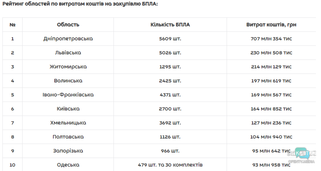Viewport: 321px width, 171px height.
Task: Click the № column header
Action: (13, 25)
